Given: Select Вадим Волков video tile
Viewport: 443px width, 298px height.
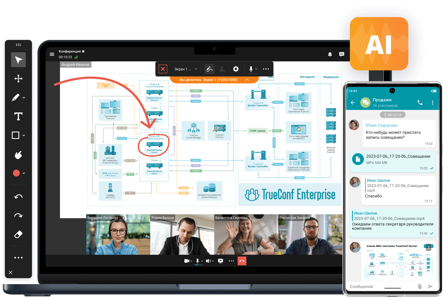Looking at the screenshot, I should (182, 234).
